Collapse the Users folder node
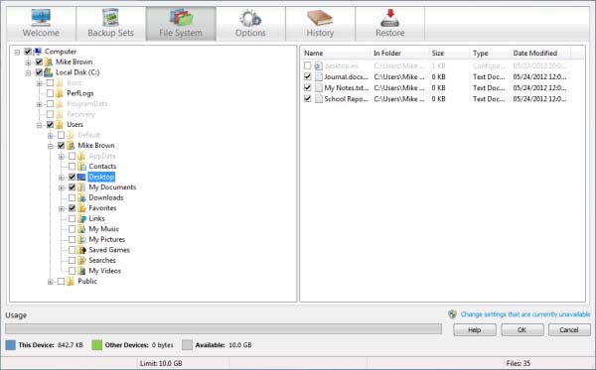596x370 pixels. (x=39, y=125)
